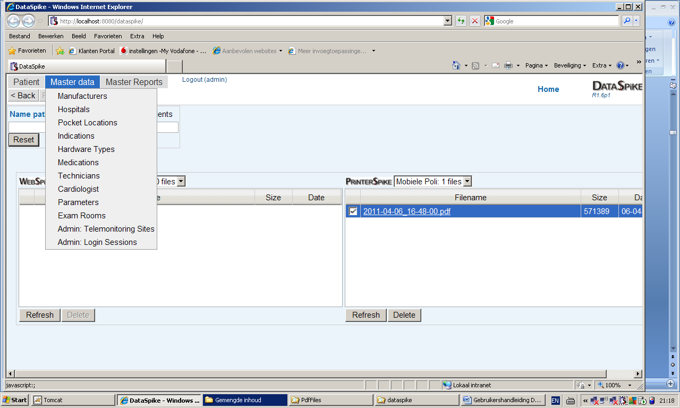This screenshot has height=408, width=680.
Task: Open the zoom level 100% dropdown
Action: click(x=630, y=385)
